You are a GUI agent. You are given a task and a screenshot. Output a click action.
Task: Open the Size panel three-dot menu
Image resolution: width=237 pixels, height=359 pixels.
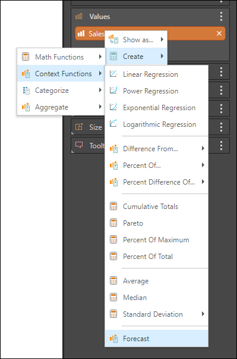[x=221, y=127]
